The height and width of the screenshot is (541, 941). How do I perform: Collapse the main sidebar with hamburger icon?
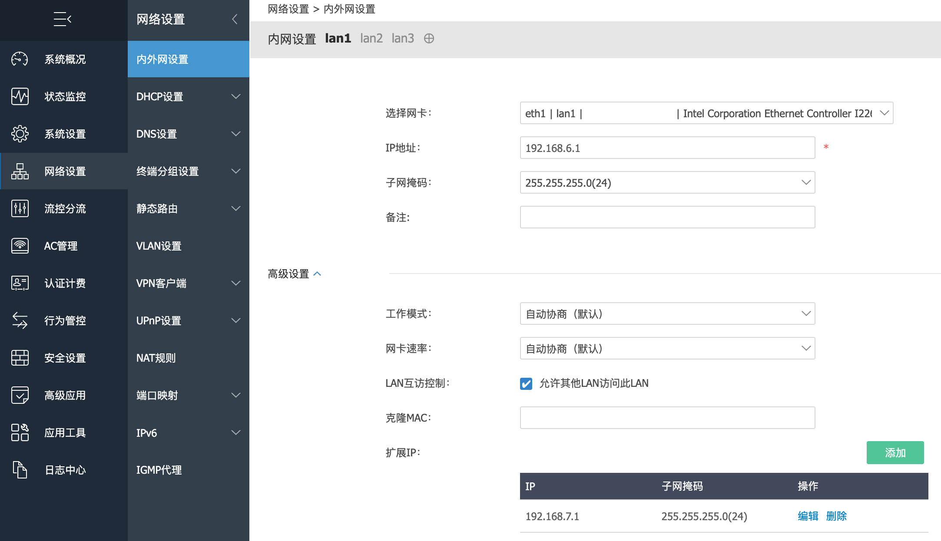click(x=63, y=19)
